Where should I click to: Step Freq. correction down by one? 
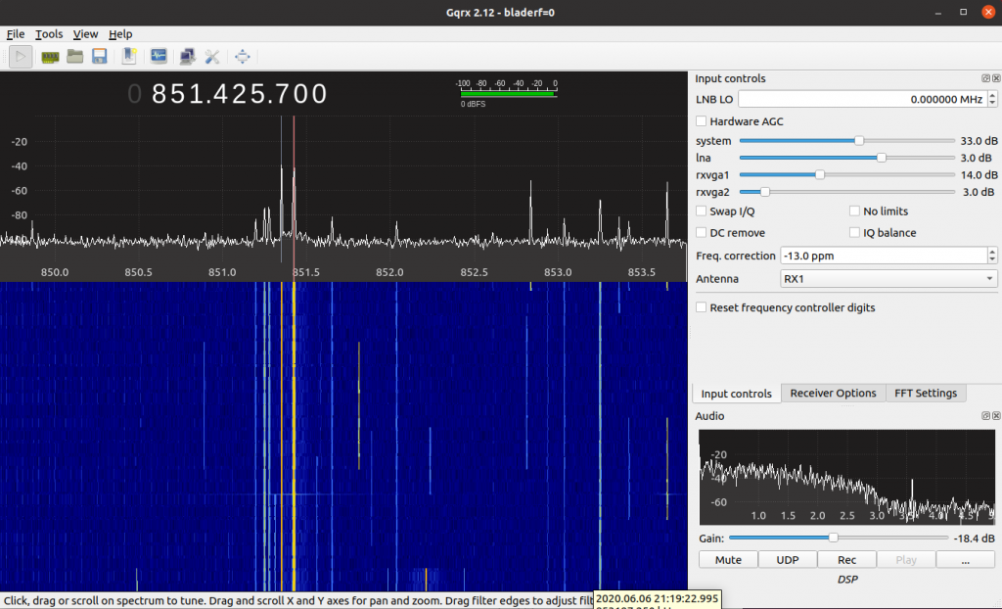pyautogui.click(x=992, y=259)
